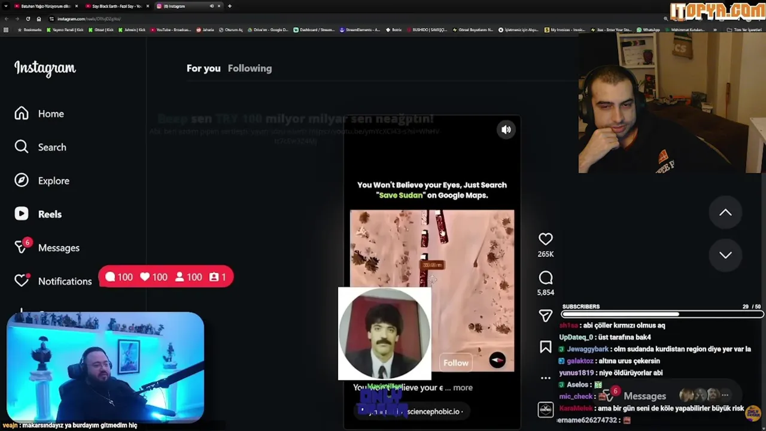Image resolution: width=766 pixels, height=431 pixels.
Task: Follow the reel's author
Action: (x=456, y=363)
